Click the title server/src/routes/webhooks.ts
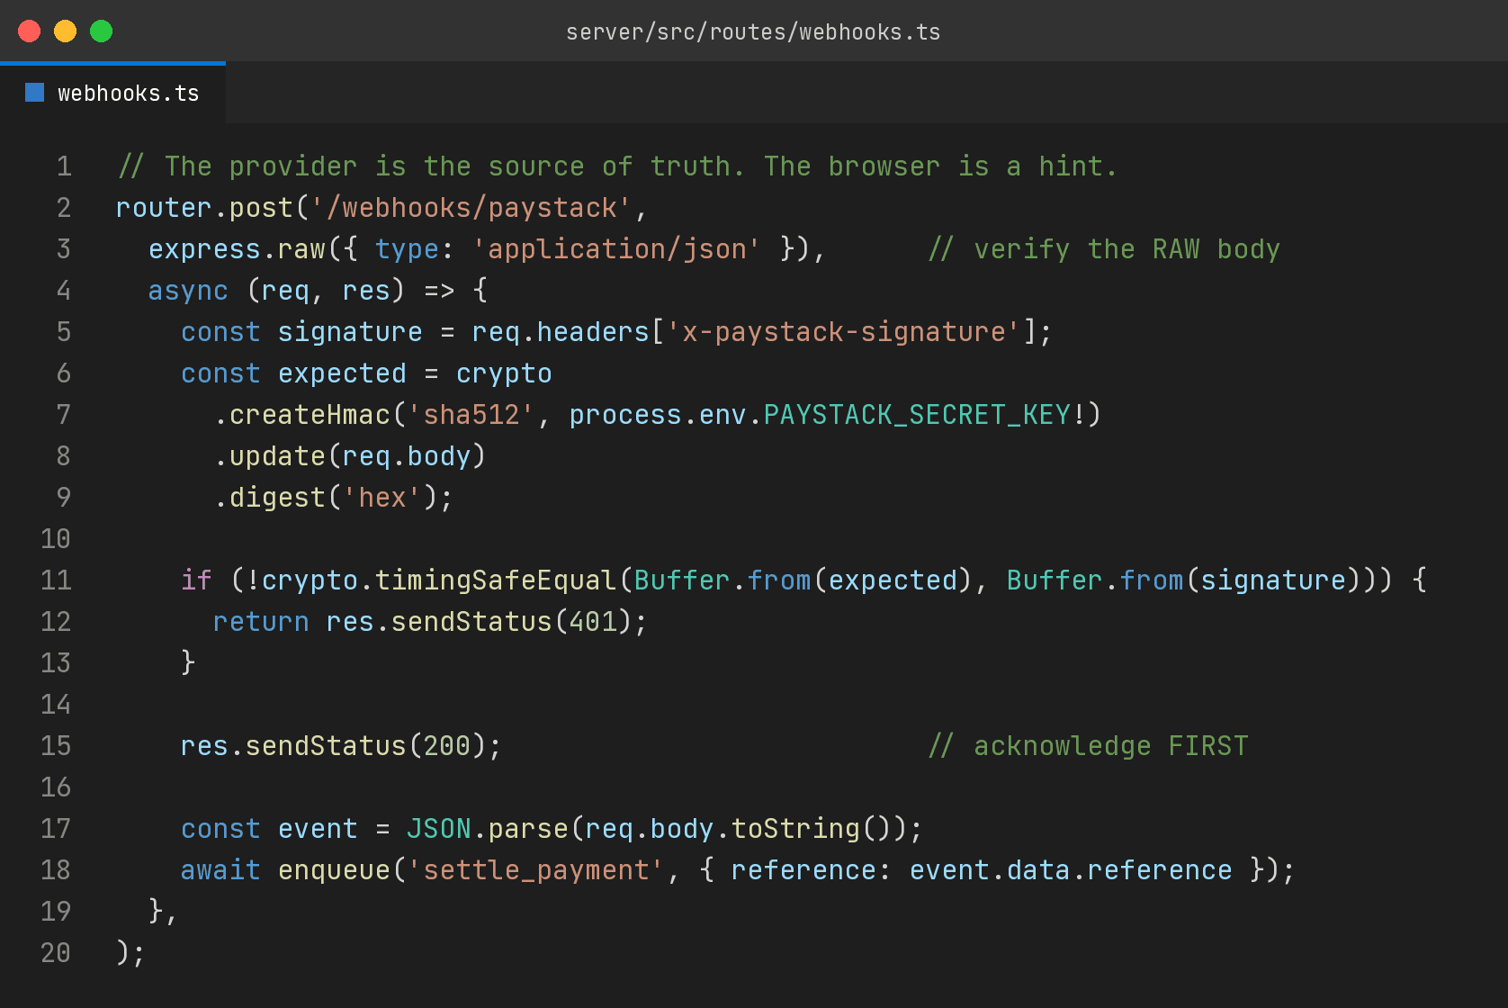The image size is (1508, 1008). 753,32
